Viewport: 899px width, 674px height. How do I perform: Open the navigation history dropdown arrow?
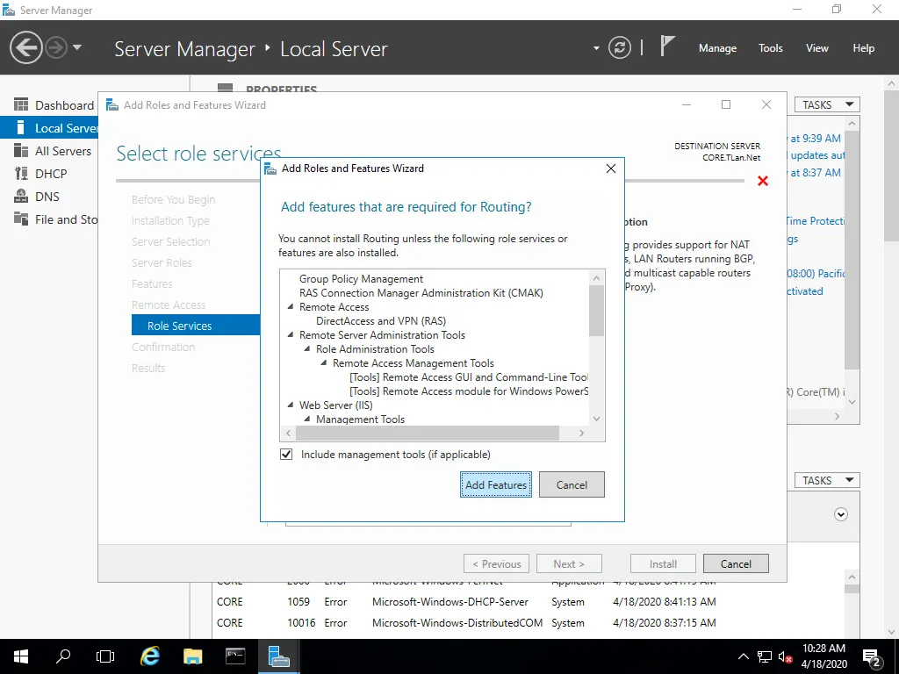tap(77, 47)
